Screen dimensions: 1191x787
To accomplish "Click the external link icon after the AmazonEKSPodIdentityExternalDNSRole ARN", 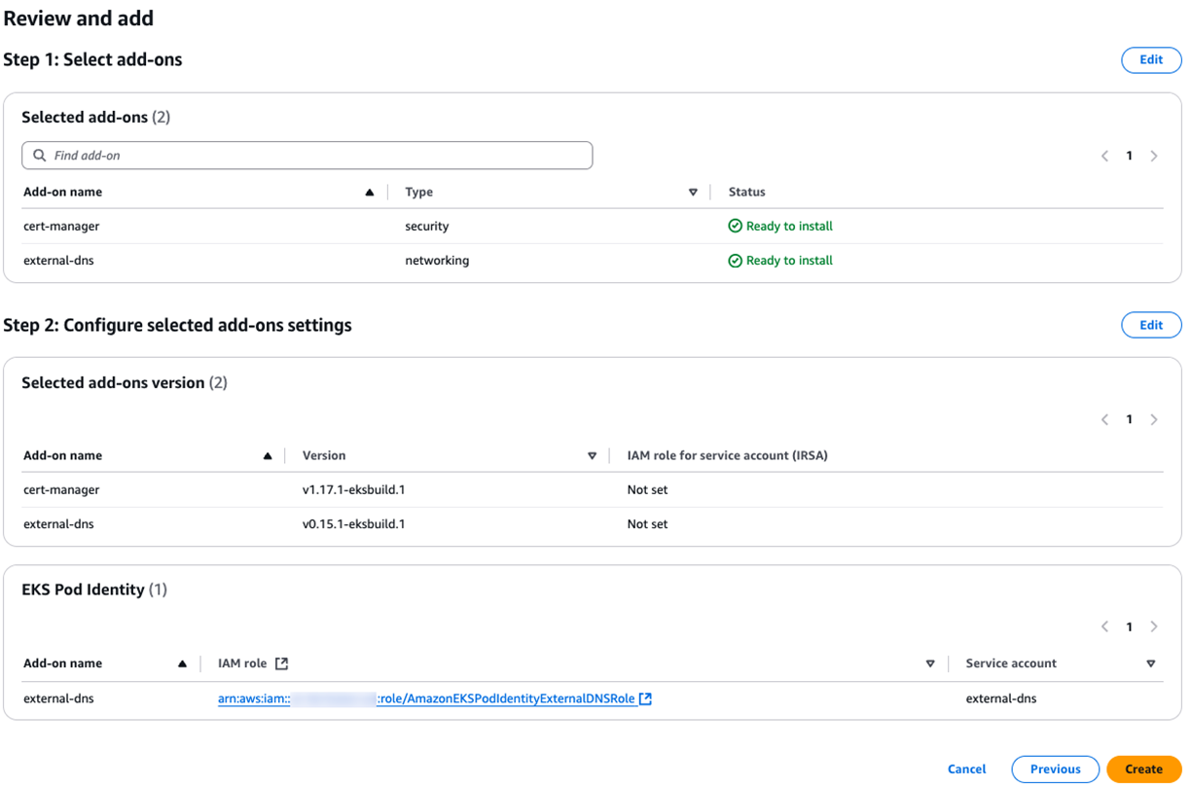I will tap(644, 698).
